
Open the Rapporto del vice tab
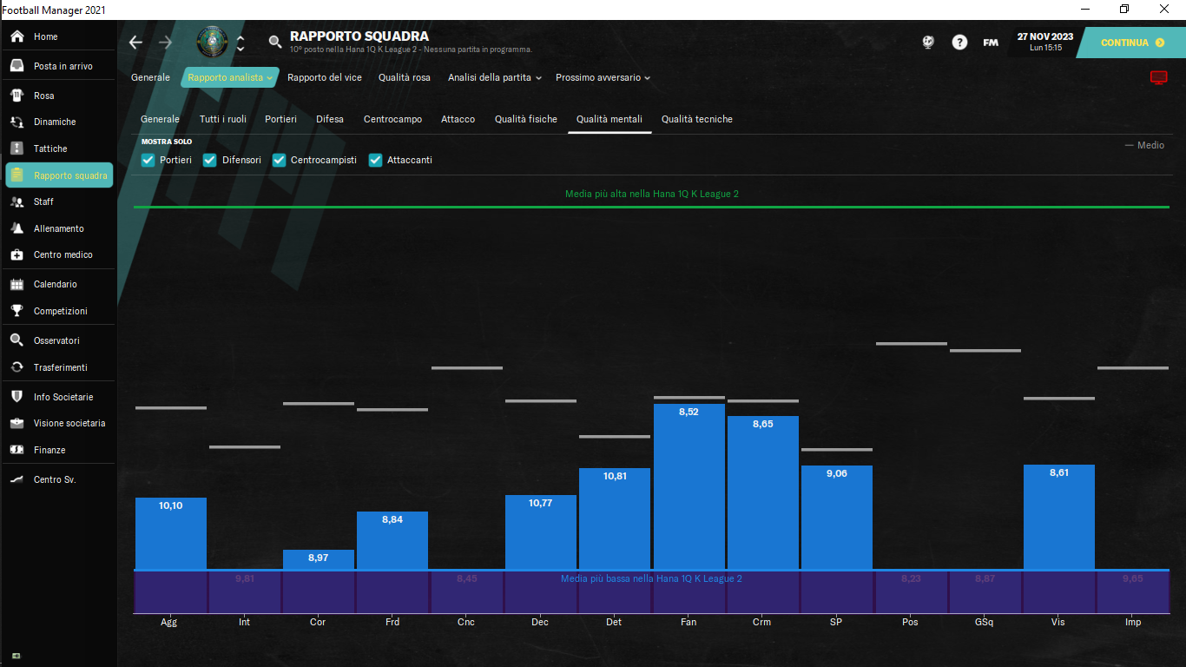325,77
